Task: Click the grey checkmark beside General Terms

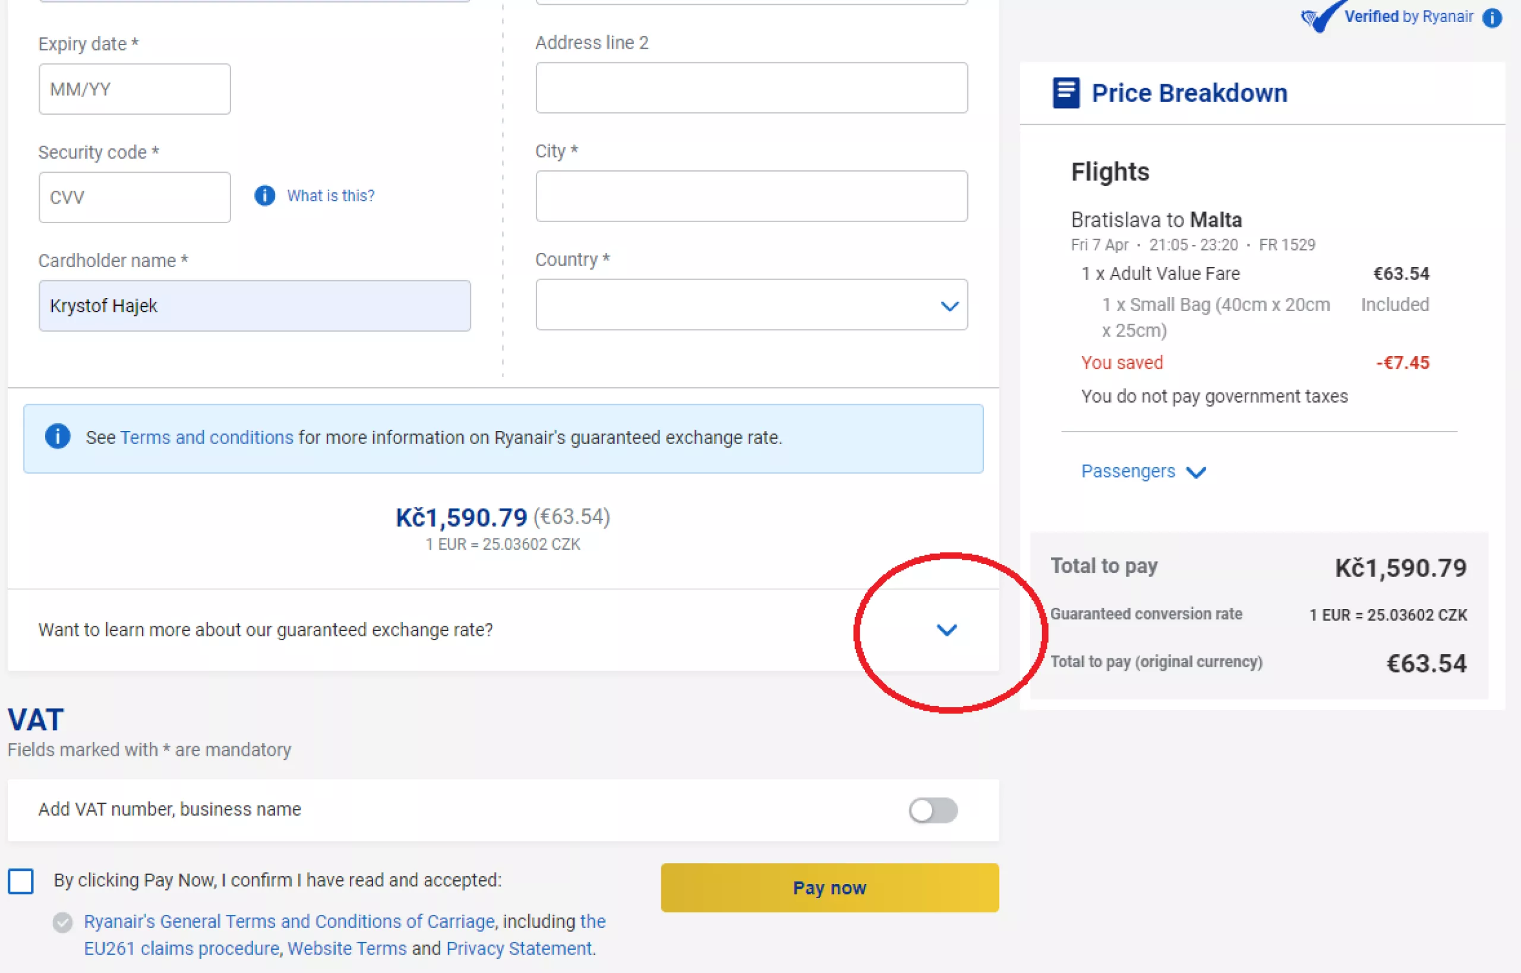Action: pos(62,923)
